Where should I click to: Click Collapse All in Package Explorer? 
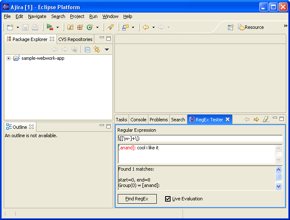87,50
